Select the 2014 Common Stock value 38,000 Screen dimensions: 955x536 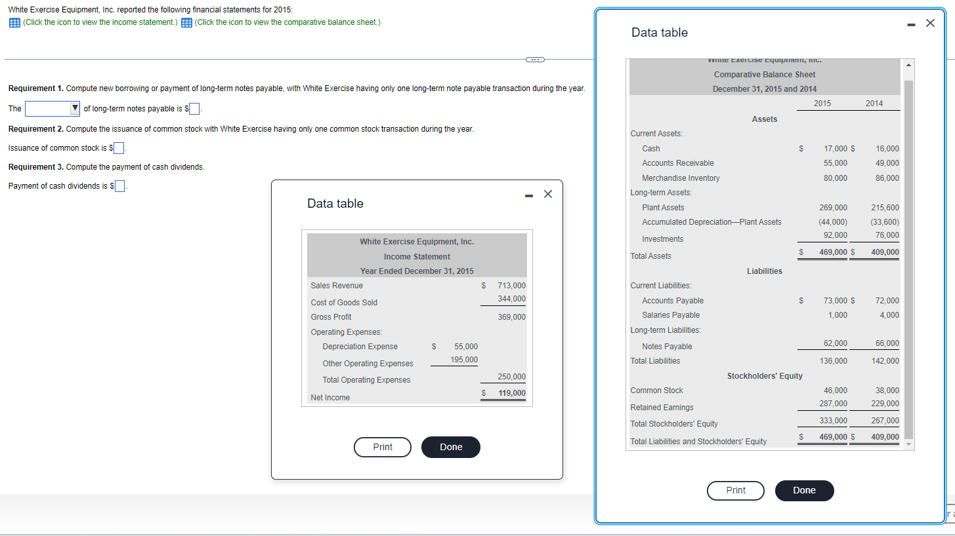(887, 391)
